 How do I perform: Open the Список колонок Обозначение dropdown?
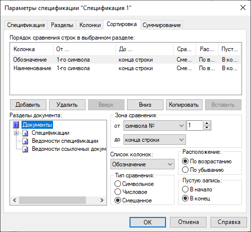coord(142,164)
